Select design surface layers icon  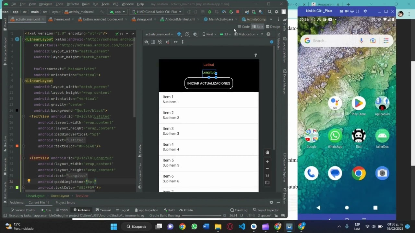(x=179, y=34)
